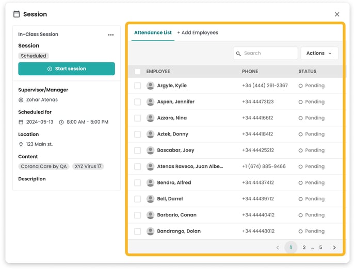355x271 pixels.
Task: Click Barbario, Conan's avatar icon
Action: [150, 215]
